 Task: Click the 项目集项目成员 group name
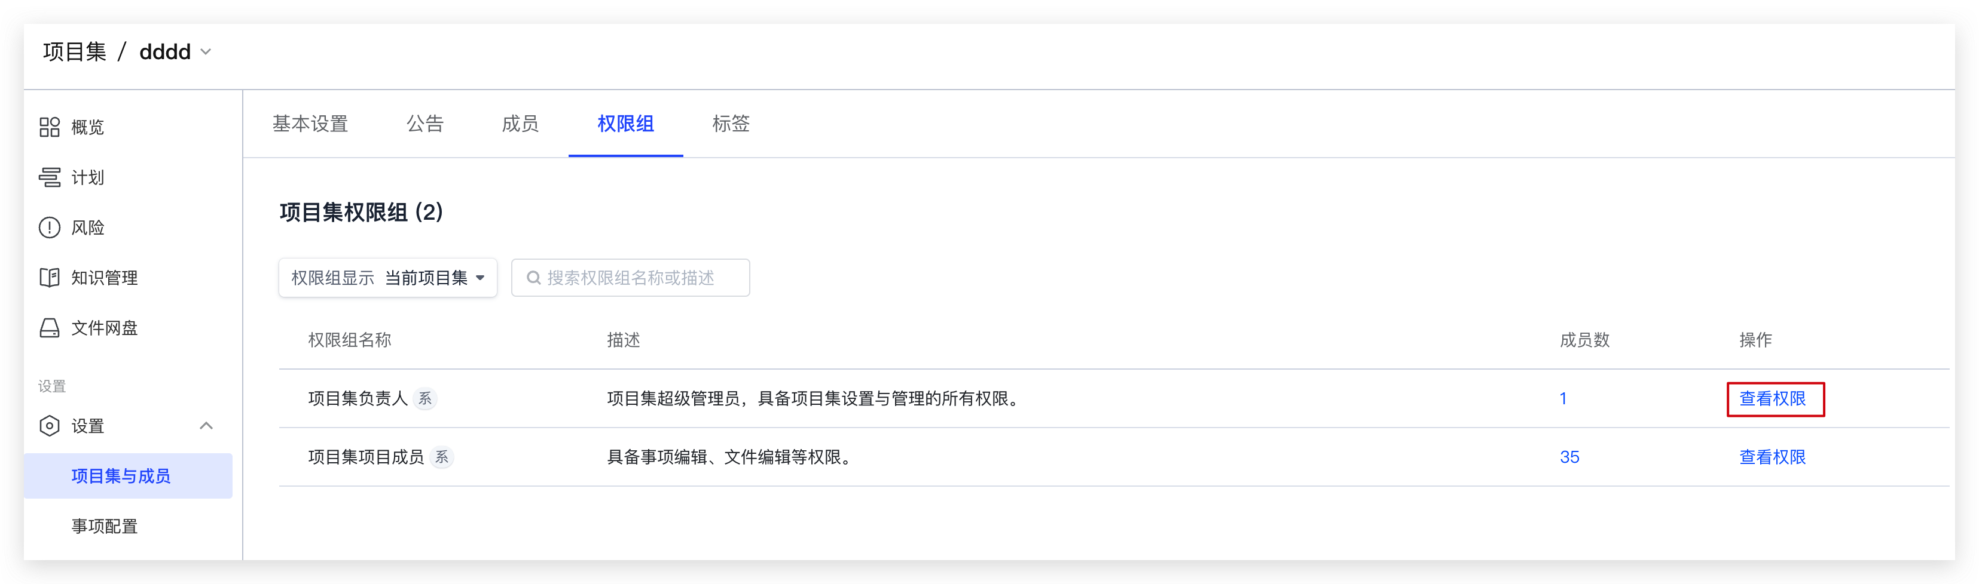(x=366, y=457)
